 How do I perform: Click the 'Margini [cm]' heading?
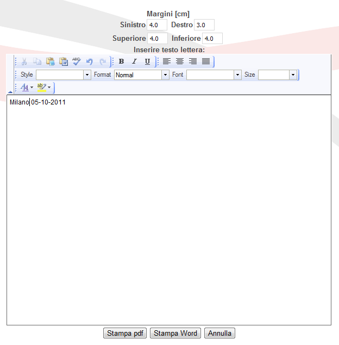(168, 14)
